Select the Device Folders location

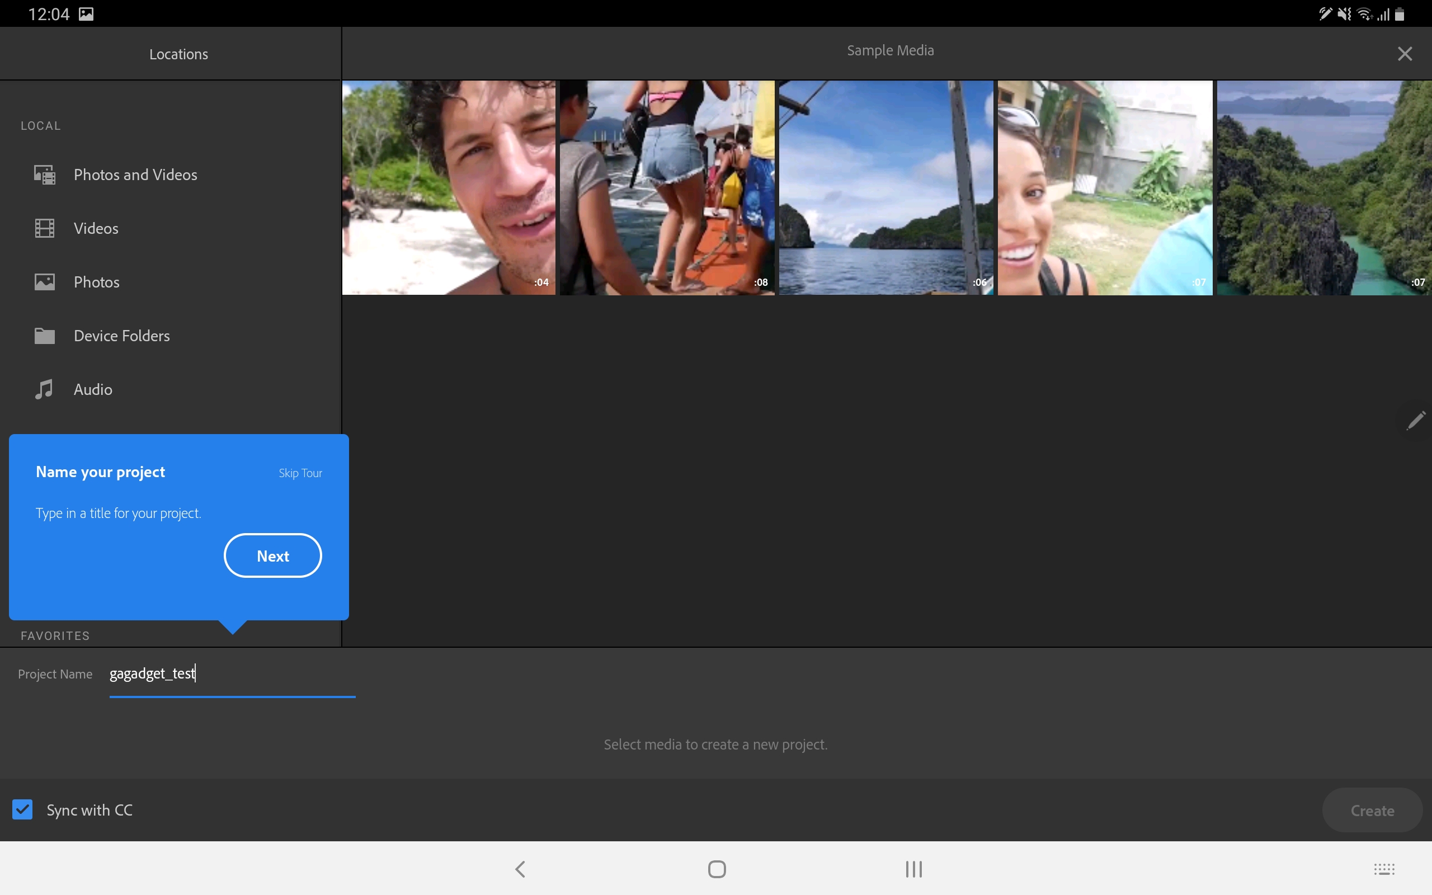point(121,336)
